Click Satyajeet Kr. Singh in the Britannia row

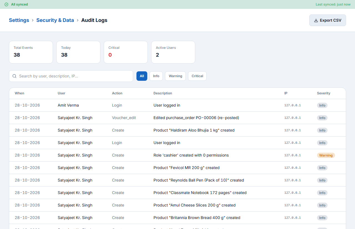(x=75, y=218)
